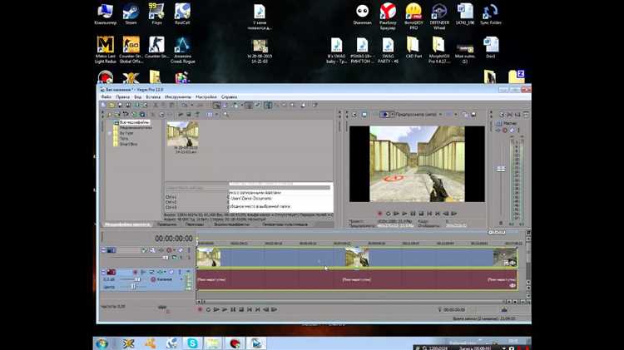The height and width of the screenshot is (350, 624).
Task: Open the Fraps desktop icon
Action: pos(155,12)
